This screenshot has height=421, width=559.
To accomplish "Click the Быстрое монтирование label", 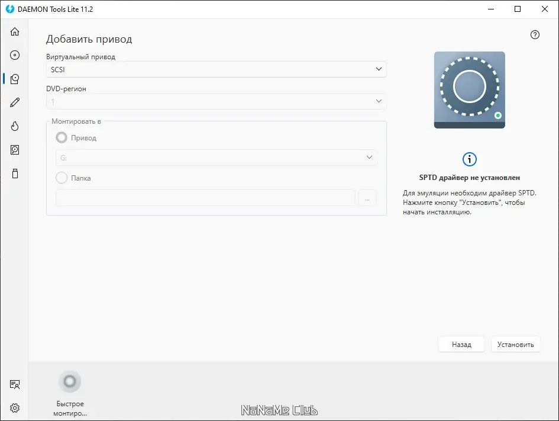I will tap(70, 409).
